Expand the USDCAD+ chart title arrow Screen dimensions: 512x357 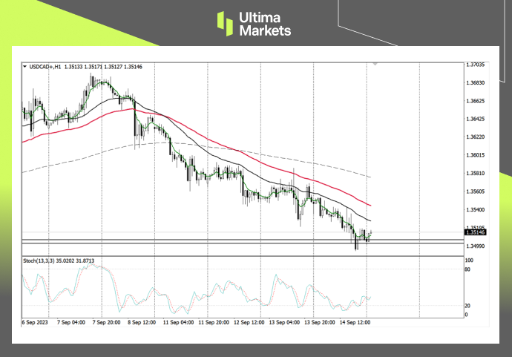(x=26, y=67)
